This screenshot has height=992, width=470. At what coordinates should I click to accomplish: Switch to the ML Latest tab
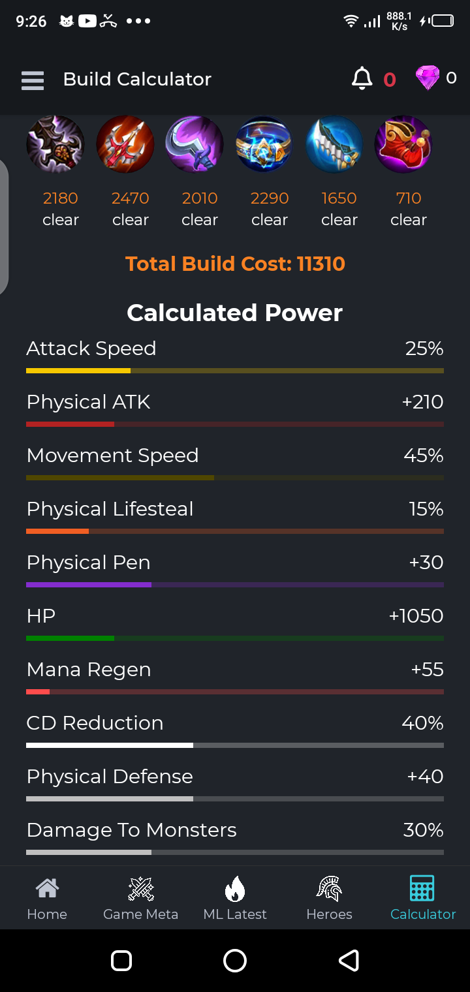coord(235,898)
